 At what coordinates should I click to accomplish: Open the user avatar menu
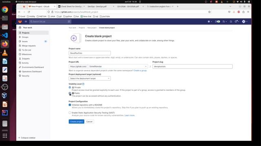(245, 21)
